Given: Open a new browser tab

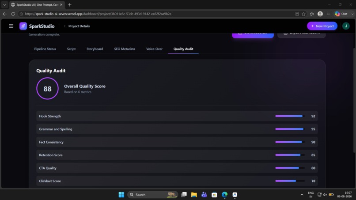Looking at the screenshot, I should pyautogui.click(x=70, y=4).
